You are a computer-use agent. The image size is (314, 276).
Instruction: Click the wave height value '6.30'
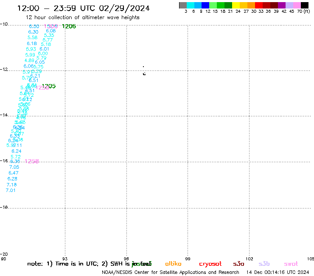[x=33, y=32]
